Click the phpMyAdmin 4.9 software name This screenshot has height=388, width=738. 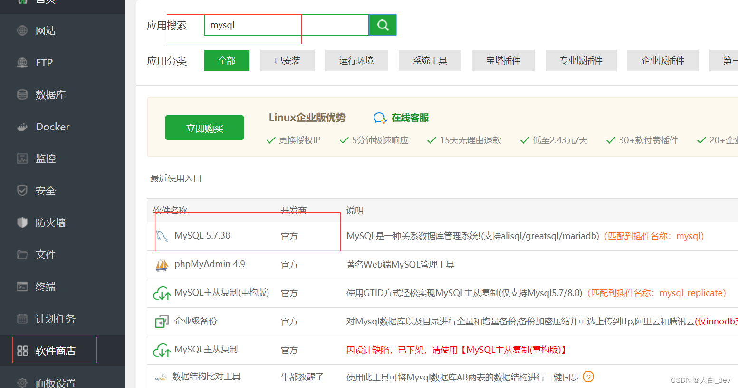[x=210, y=264]
